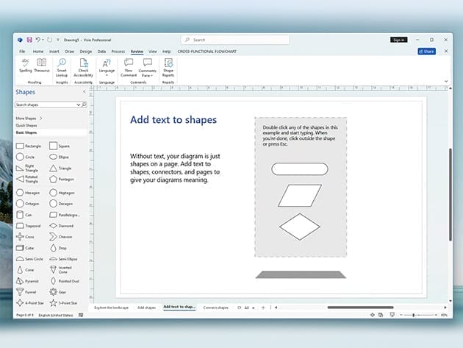Run the Spelling check from the ribbon
This screenshot has width=463, height=348.
tap(25, 66)
